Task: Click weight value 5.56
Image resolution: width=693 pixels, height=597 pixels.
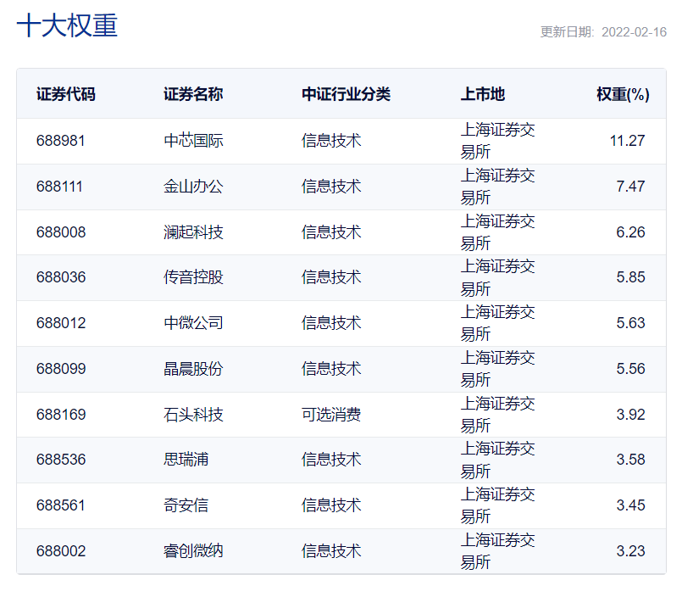Action: (x=630, y=369)
